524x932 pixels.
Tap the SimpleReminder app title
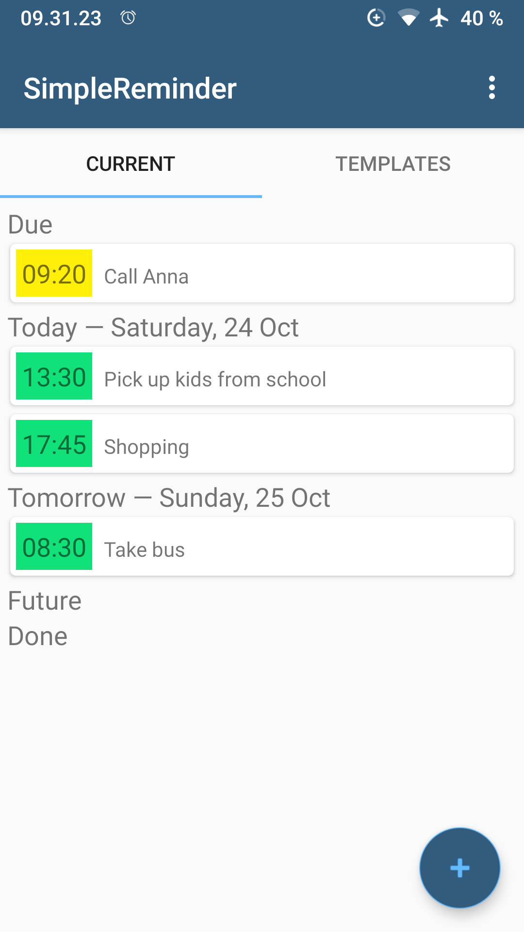tap(130, 88)
